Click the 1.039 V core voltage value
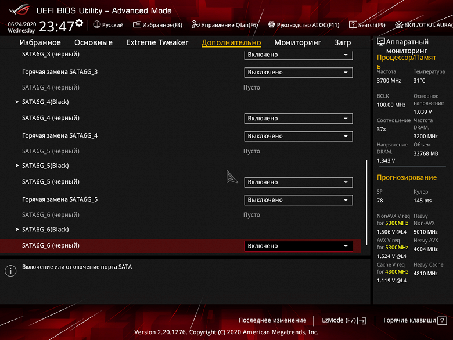The image size is (453, 340). point(423,112)
